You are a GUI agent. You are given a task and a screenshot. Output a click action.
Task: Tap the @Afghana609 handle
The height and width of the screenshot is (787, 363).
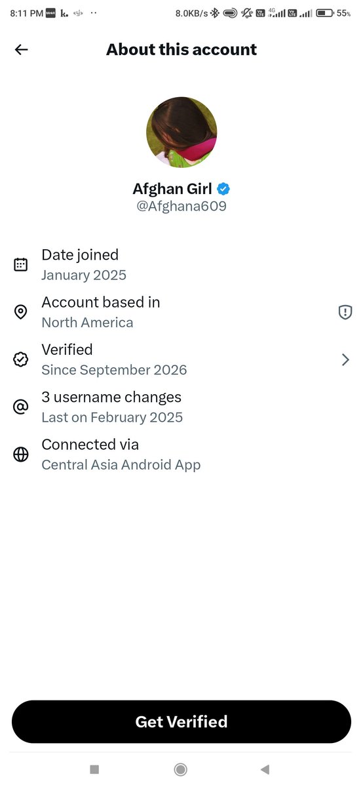pos(181,207)
